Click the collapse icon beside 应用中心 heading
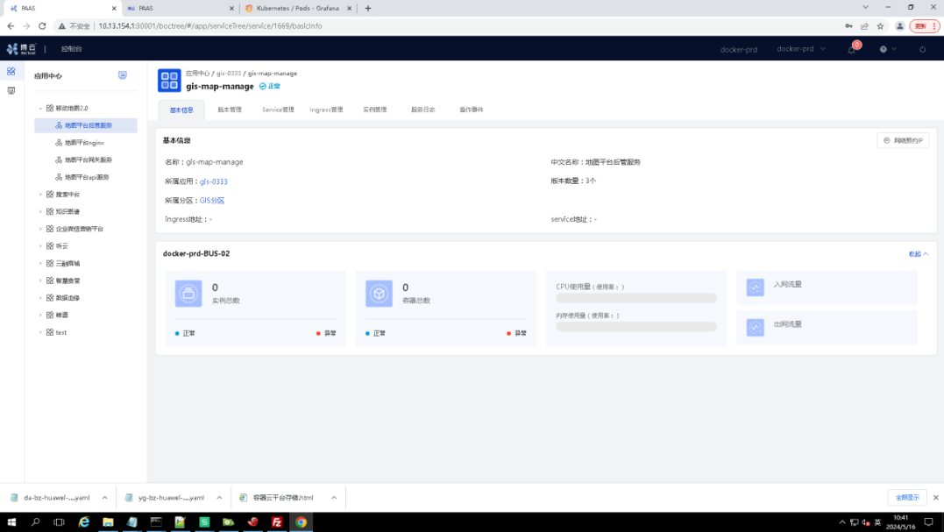Viewport: 944px width, 532px height. click(122, 75)
